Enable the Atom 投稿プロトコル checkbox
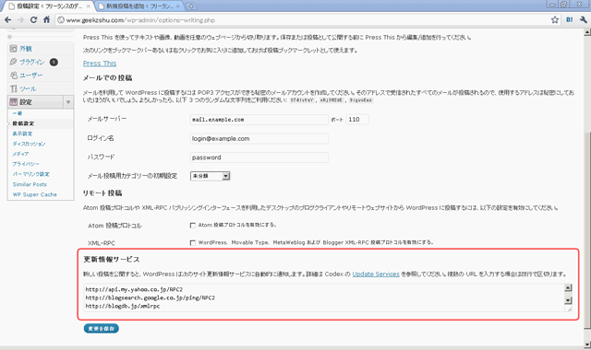591x350 pixels. pyautogui.click(x=193, y=225)
